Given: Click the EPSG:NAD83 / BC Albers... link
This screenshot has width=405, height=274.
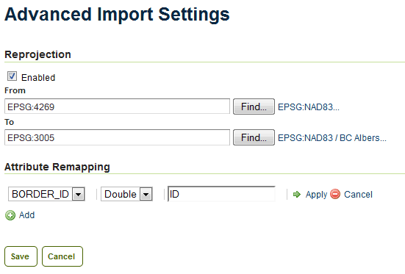Looking at the screenshot, I should (332, 138).
